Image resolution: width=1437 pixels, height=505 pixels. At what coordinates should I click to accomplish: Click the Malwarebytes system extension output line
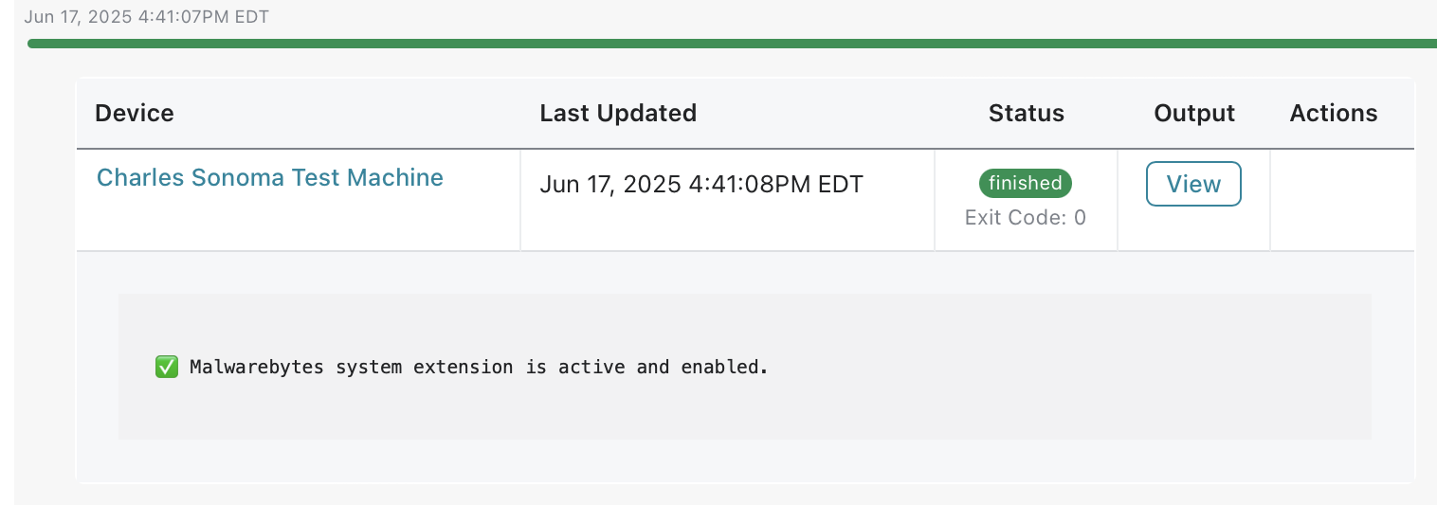461,367
